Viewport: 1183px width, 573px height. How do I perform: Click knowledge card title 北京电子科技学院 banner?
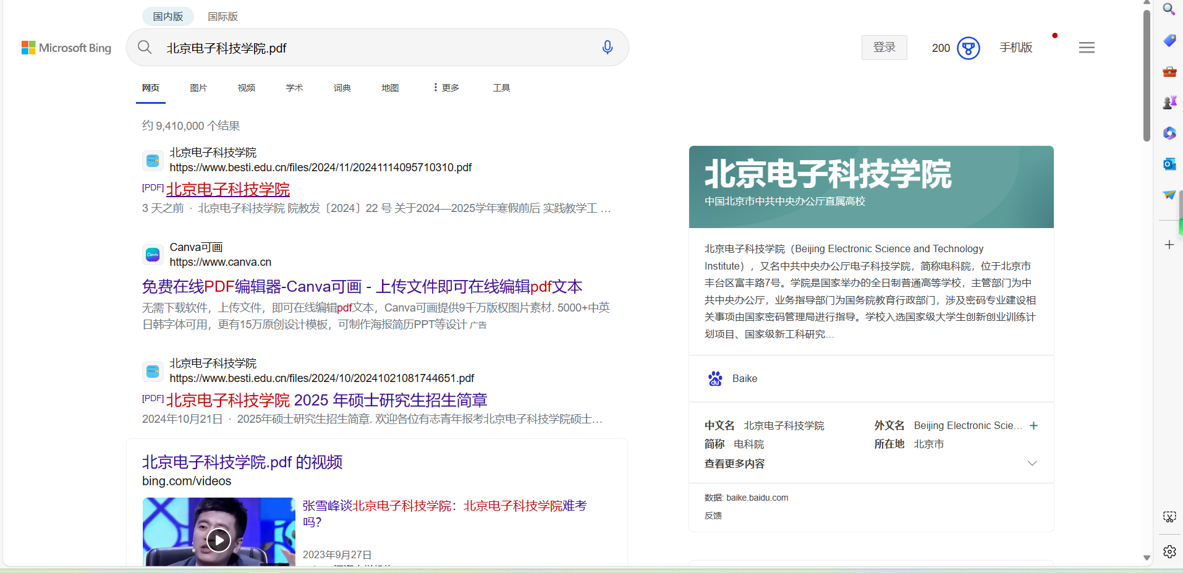click(x=828, y=173)
